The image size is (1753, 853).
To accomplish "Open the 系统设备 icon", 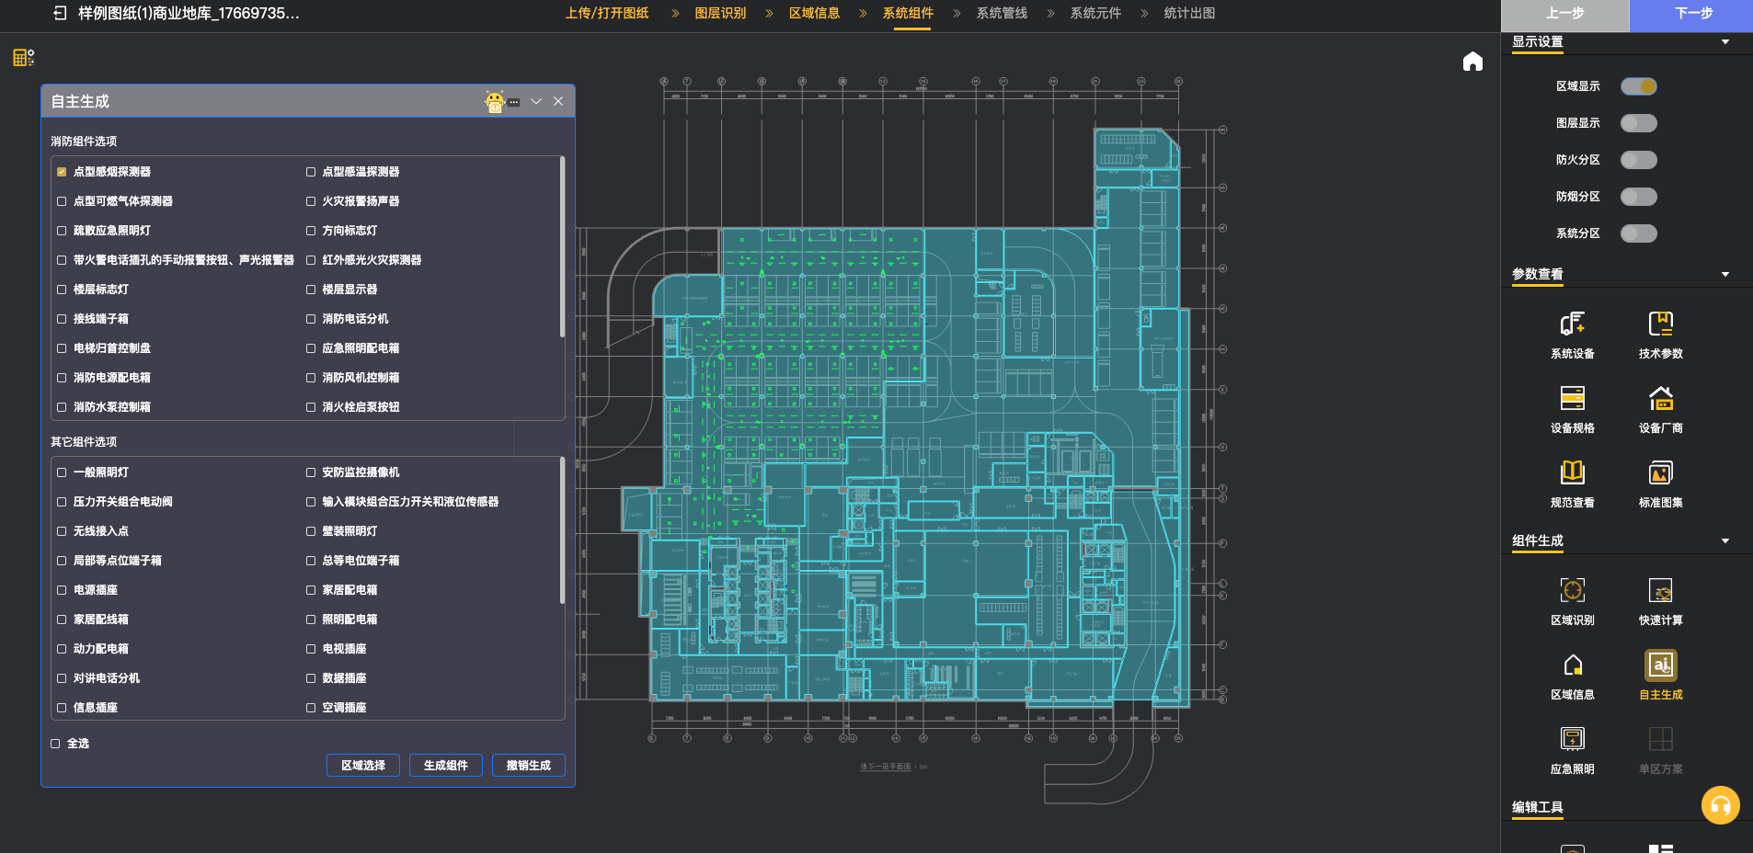I will [1572, 324].
